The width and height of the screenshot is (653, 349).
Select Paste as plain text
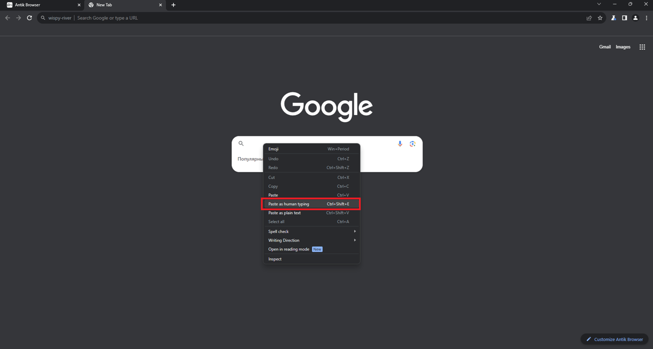[311, 213]
